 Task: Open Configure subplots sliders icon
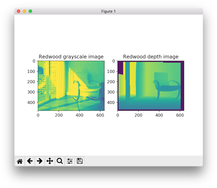pyautogui.click(x=70, y=161)
